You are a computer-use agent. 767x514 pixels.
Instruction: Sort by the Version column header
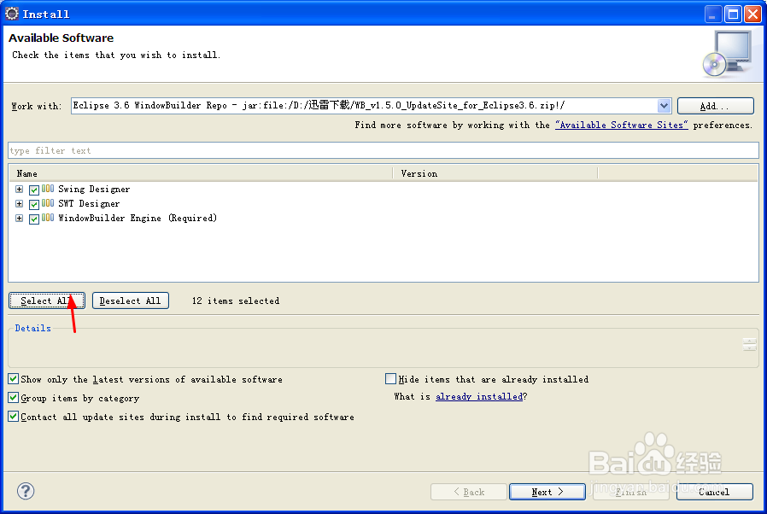pyautogui.click(x=495, y=173)
